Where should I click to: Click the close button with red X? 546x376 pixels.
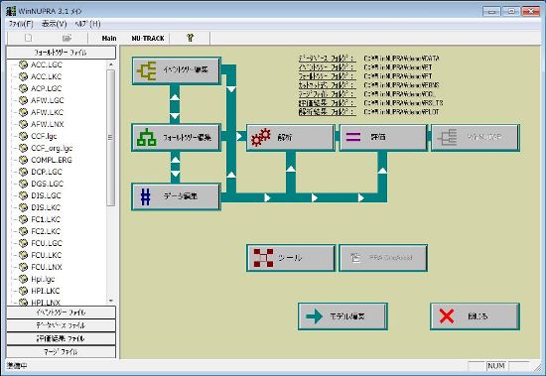tap(475, 316)
